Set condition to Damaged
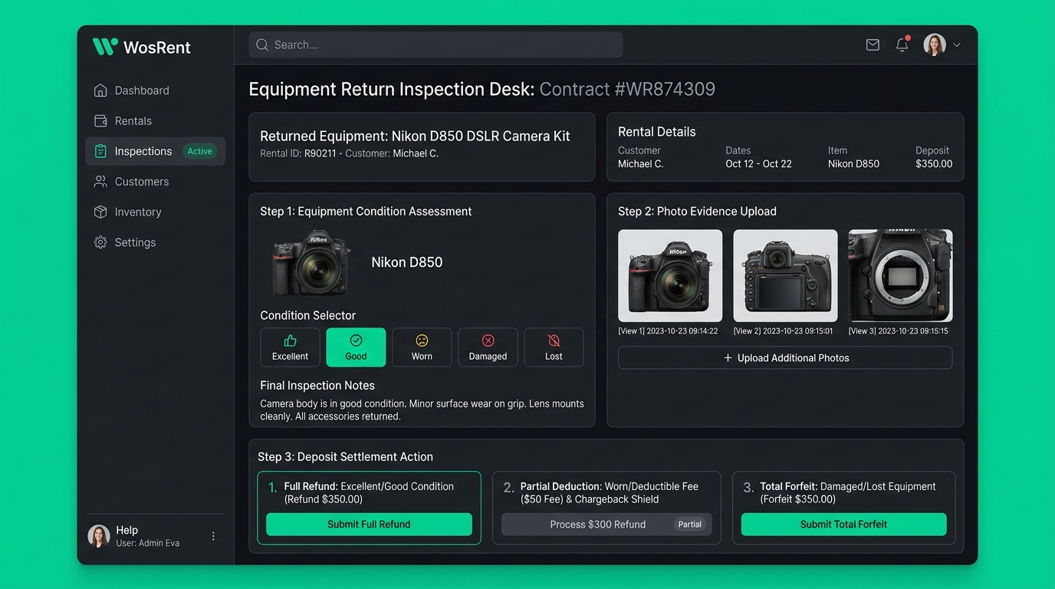Viewport: 1055px width, 589px height. click(488, 347)
